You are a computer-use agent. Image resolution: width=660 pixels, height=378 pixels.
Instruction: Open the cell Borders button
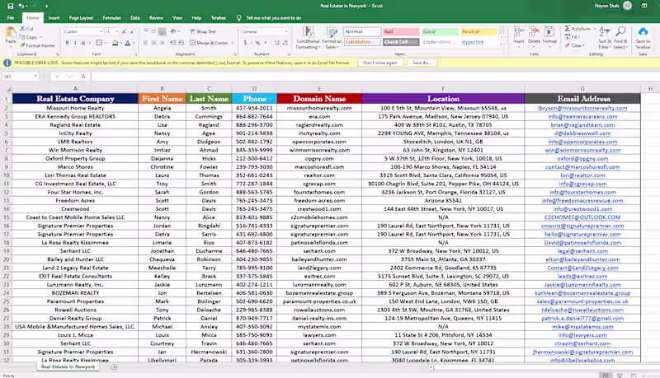click(x=99, y=43)
